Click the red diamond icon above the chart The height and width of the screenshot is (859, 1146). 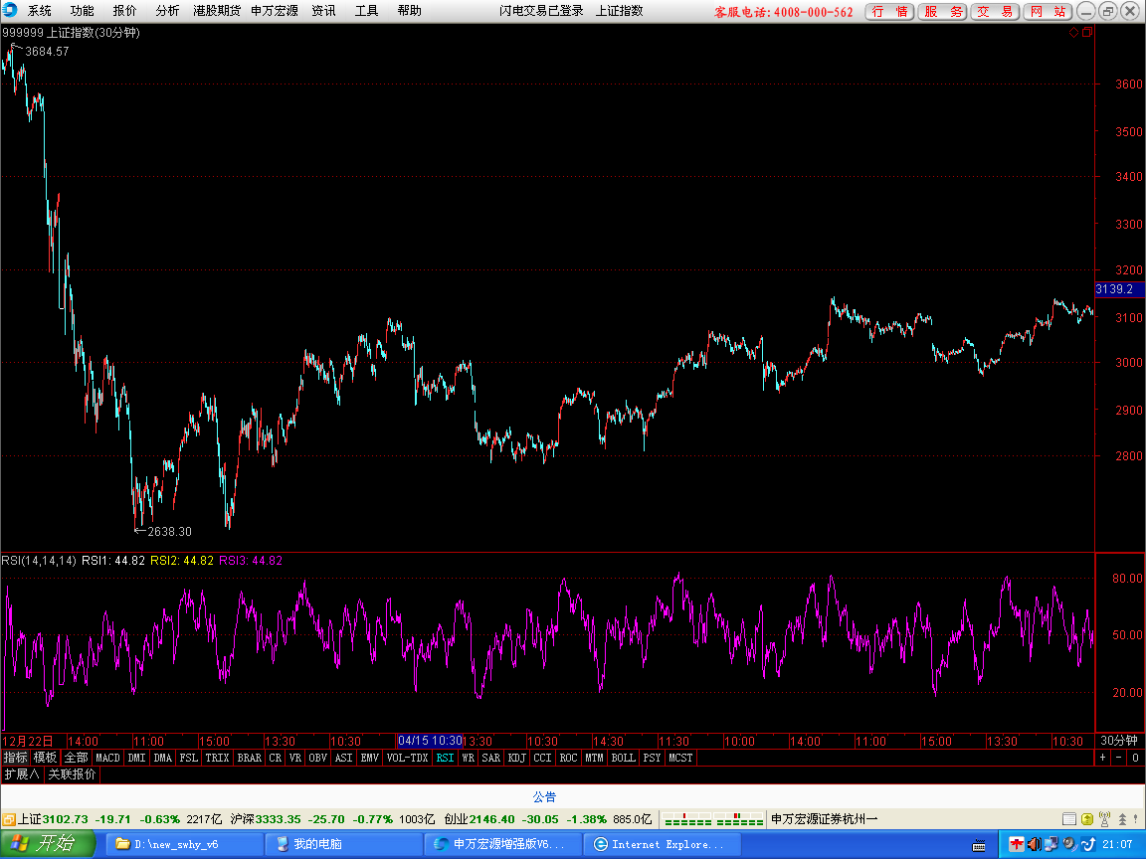click(1073, 32)
